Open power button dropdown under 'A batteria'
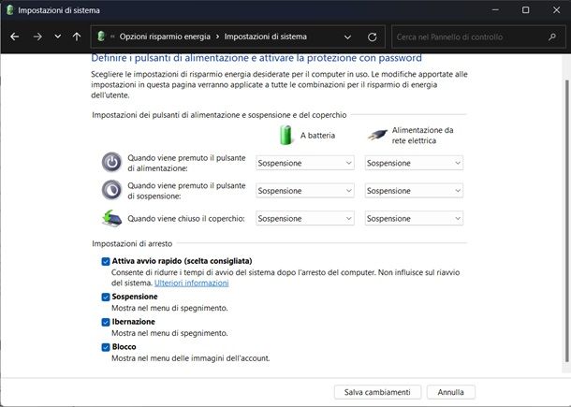Viewport: 571px width, 407px height. coord(305,163)
